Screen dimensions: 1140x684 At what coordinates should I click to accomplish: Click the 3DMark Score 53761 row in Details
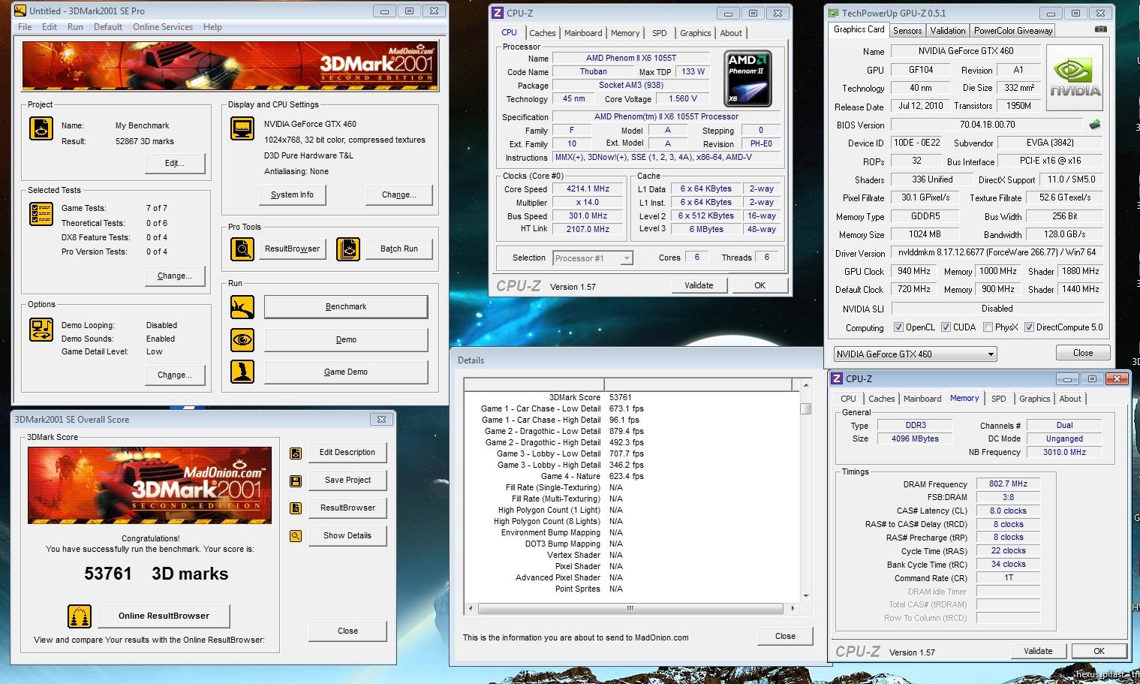pyautogui.click(x=632, y=397)
